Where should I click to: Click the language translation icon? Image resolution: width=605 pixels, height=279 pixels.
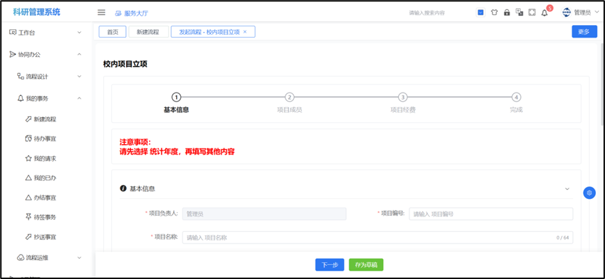click(x=519, y=13)
